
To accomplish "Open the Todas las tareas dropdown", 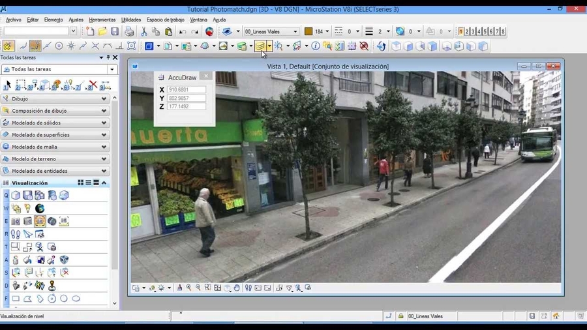I will [x=112, y=69].
